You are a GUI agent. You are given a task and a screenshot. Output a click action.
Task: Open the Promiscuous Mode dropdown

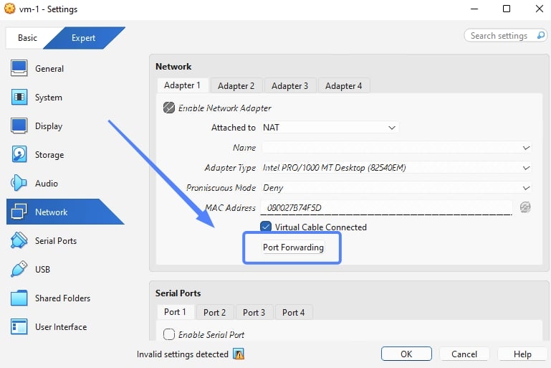click(396, 188)
